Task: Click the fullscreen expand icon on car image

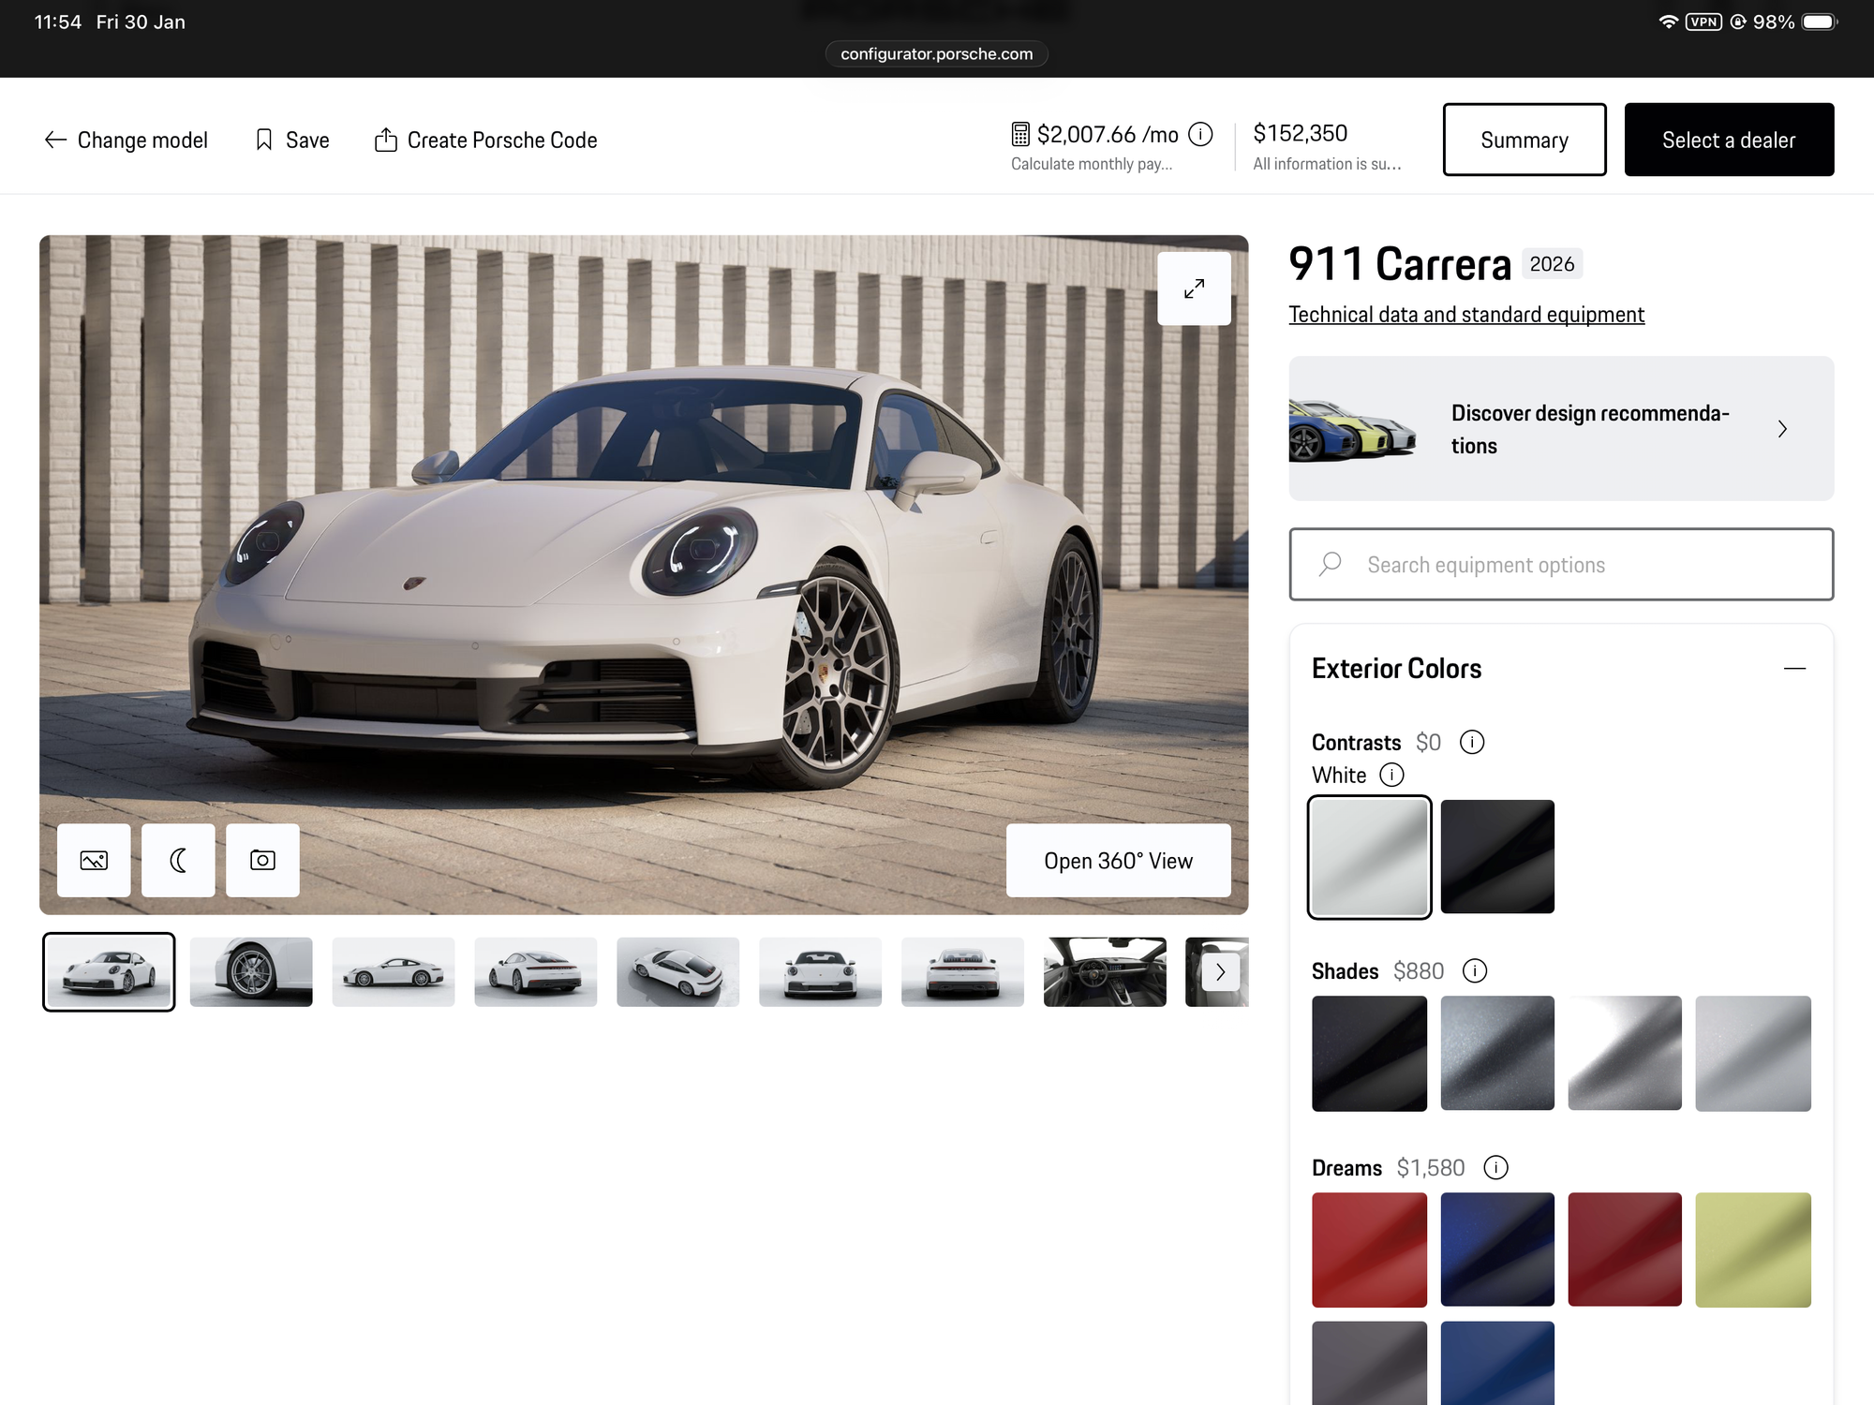Action: point(1194,288)
